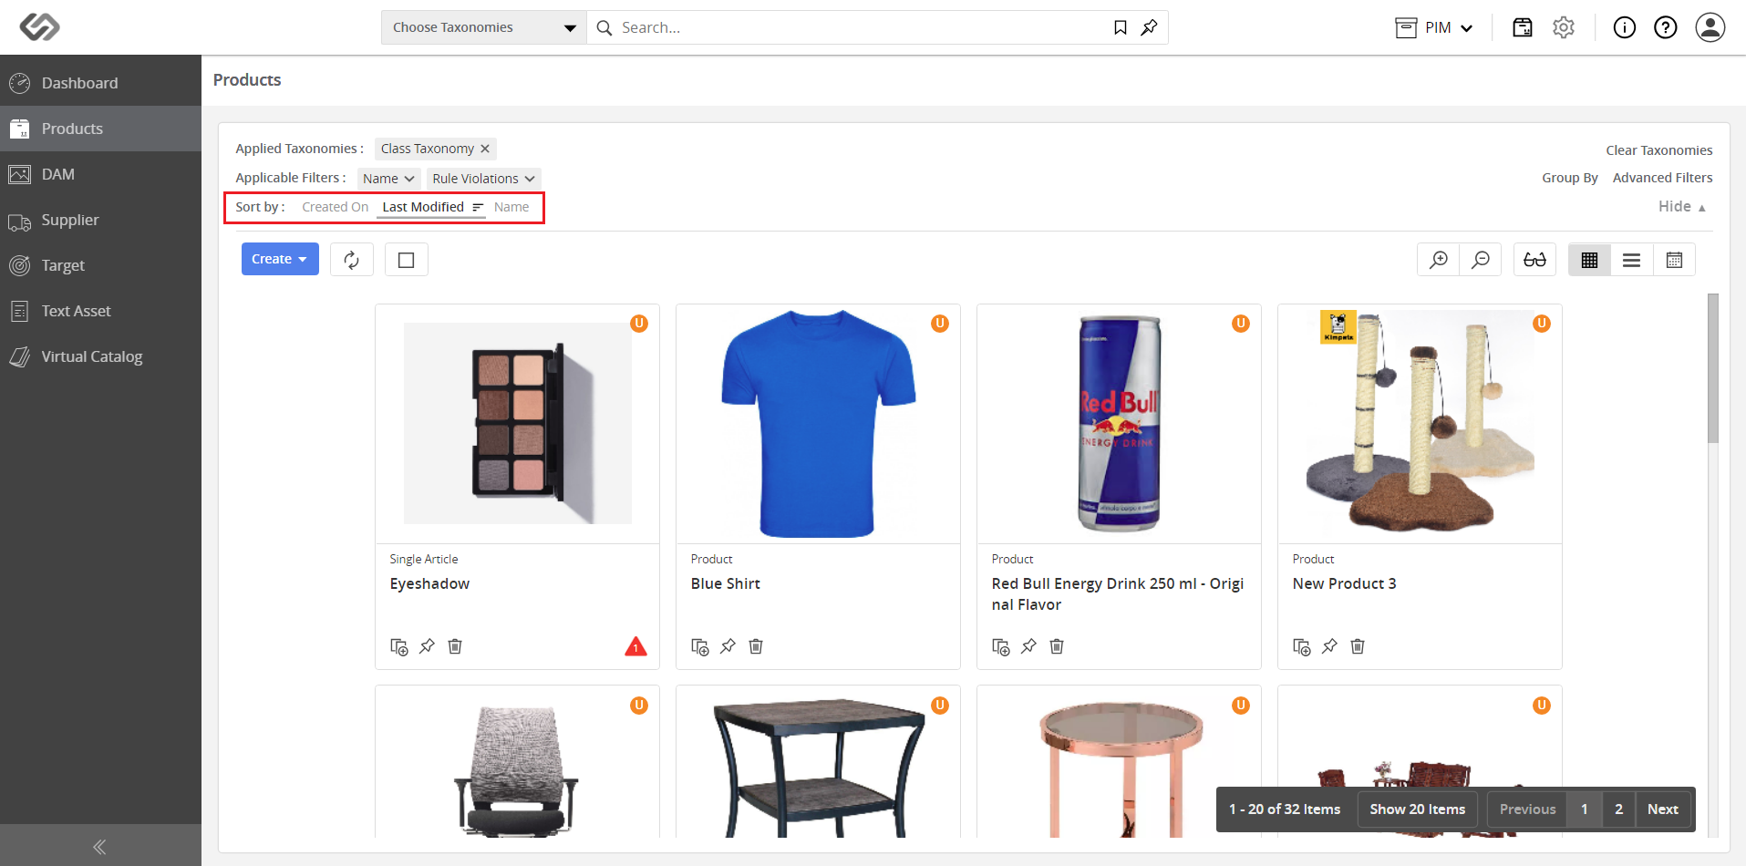The height and width of the screenshot is (866, 1746).
Task: Sort products by Last Modified
Action: point(423,207)
